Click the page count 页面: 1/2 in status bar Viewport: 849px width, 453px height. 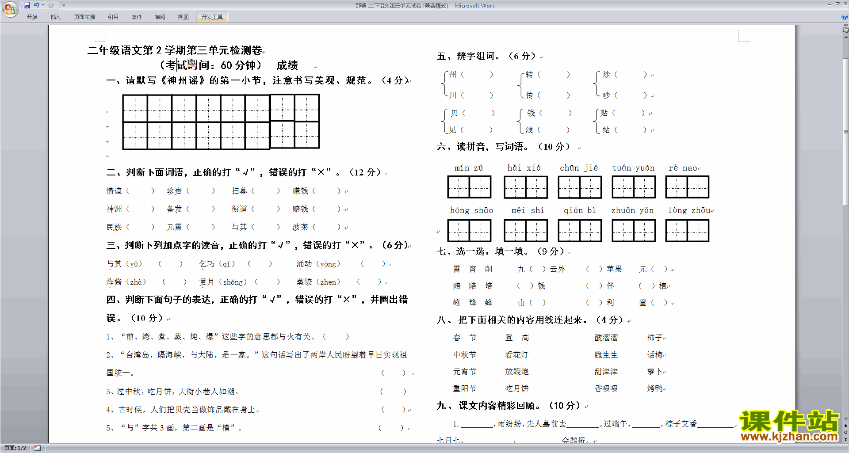click(15, 448)
